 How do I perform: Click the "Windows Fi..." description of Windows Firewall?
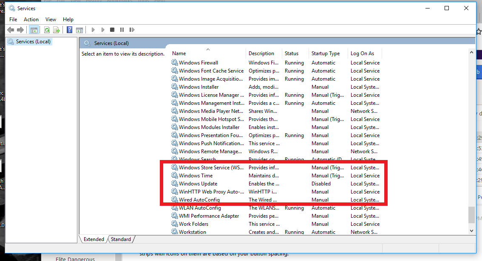tap(264, 63)
